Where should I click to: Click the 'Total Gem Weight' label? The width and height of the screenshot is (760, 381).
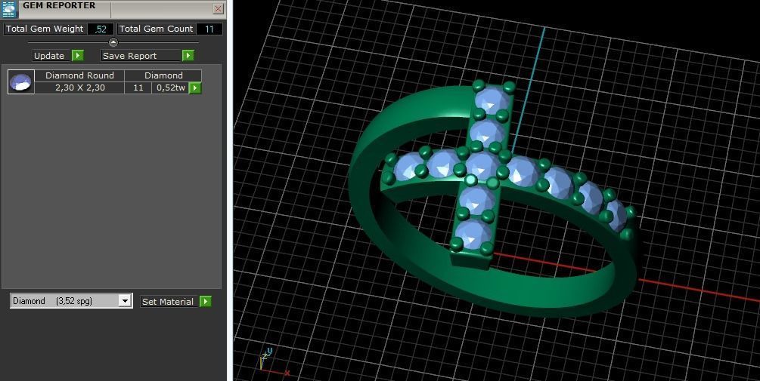(45, 29)
